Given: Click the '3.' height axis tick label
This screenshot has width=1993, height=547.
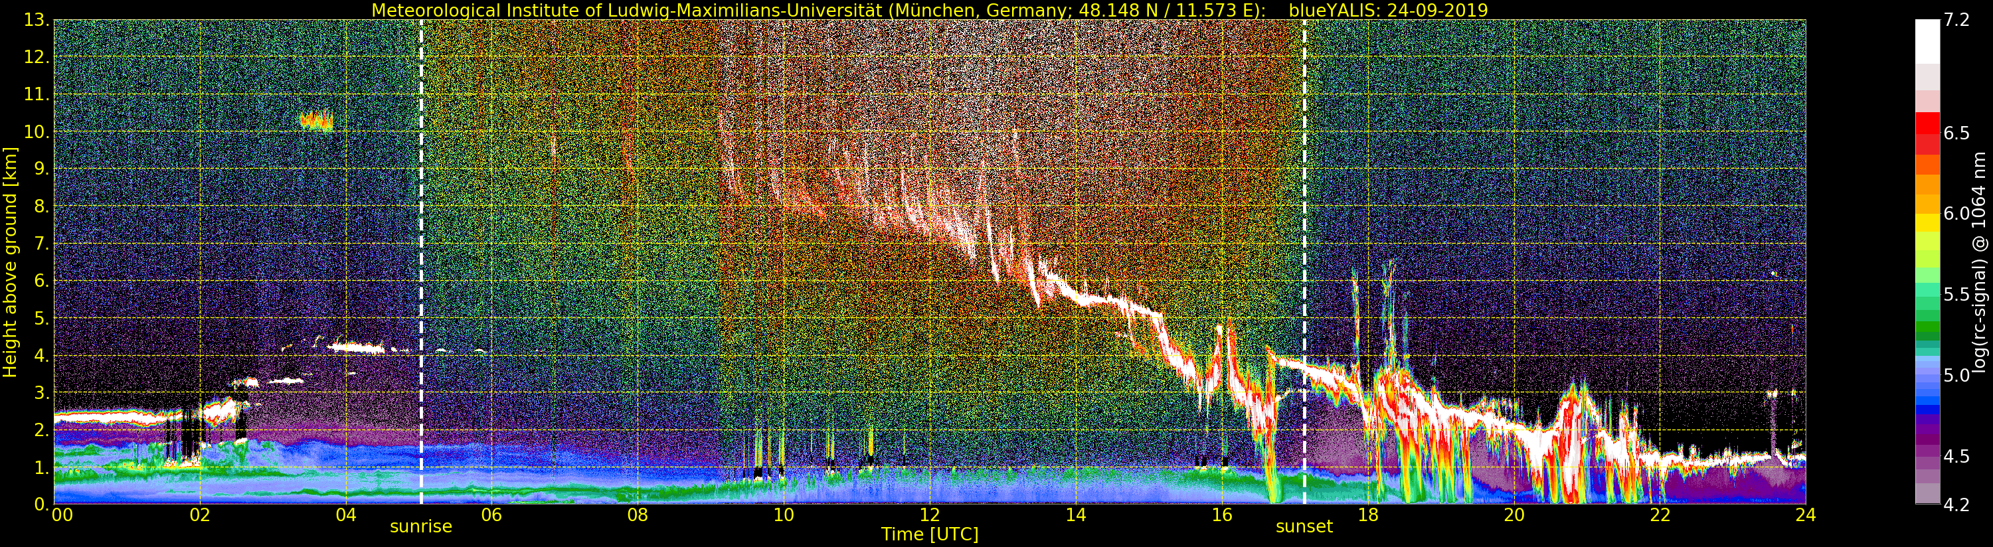Looking at the screenshot, I should pos(41,392).
